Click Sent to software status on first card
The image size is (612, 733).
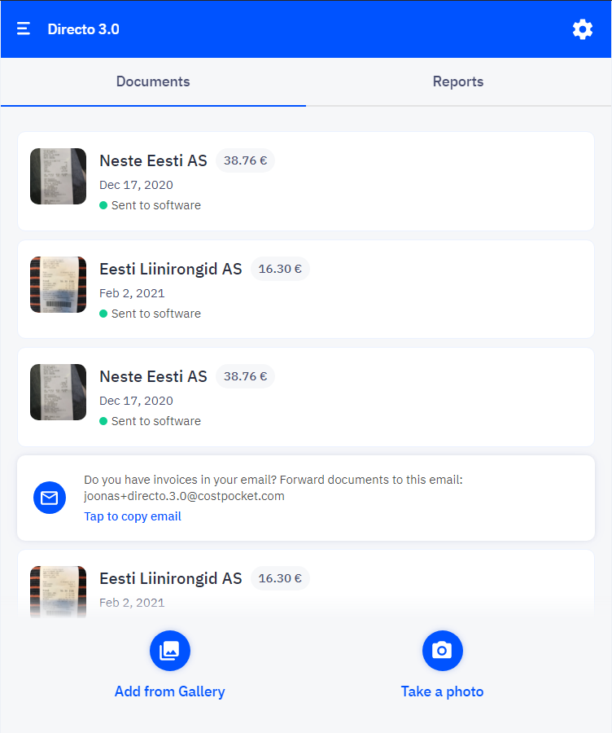(x=150, y=205)
